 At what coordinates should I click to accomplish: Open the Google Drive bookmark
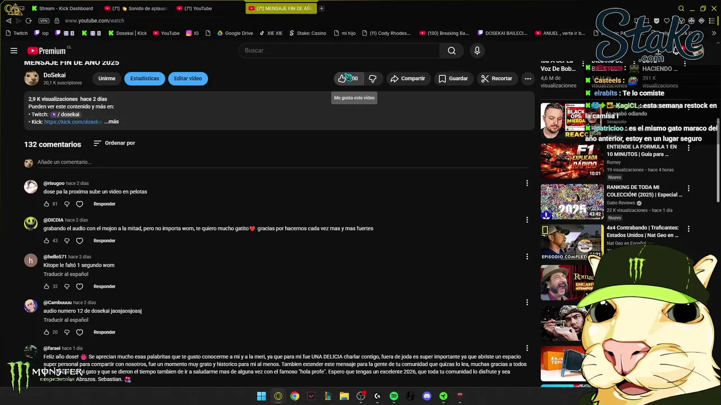tap(235, 33)
